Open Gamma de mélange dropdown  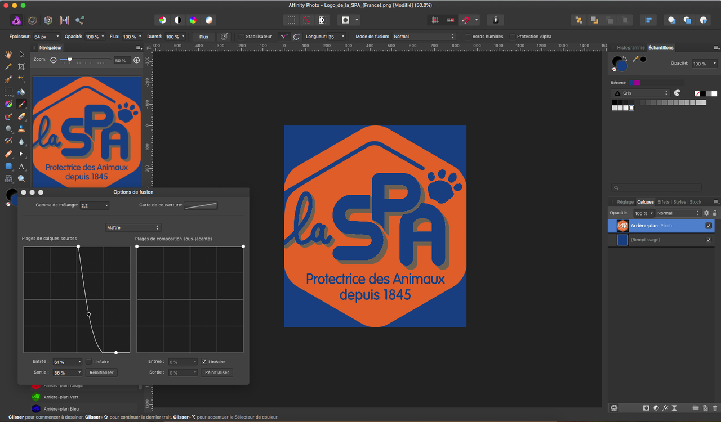(x=95, y=206)
